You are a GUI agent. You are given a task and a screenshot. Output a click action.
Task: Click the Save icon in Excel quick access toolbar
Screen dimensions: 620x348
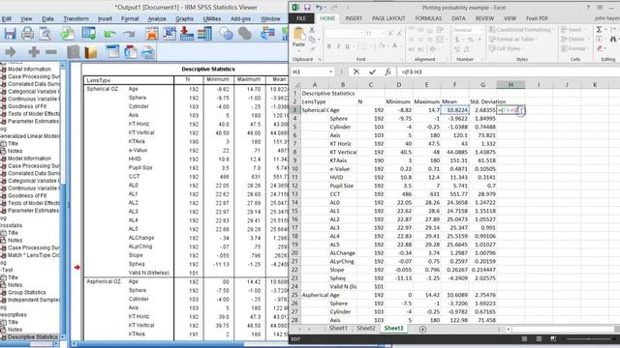pos(307,8)
